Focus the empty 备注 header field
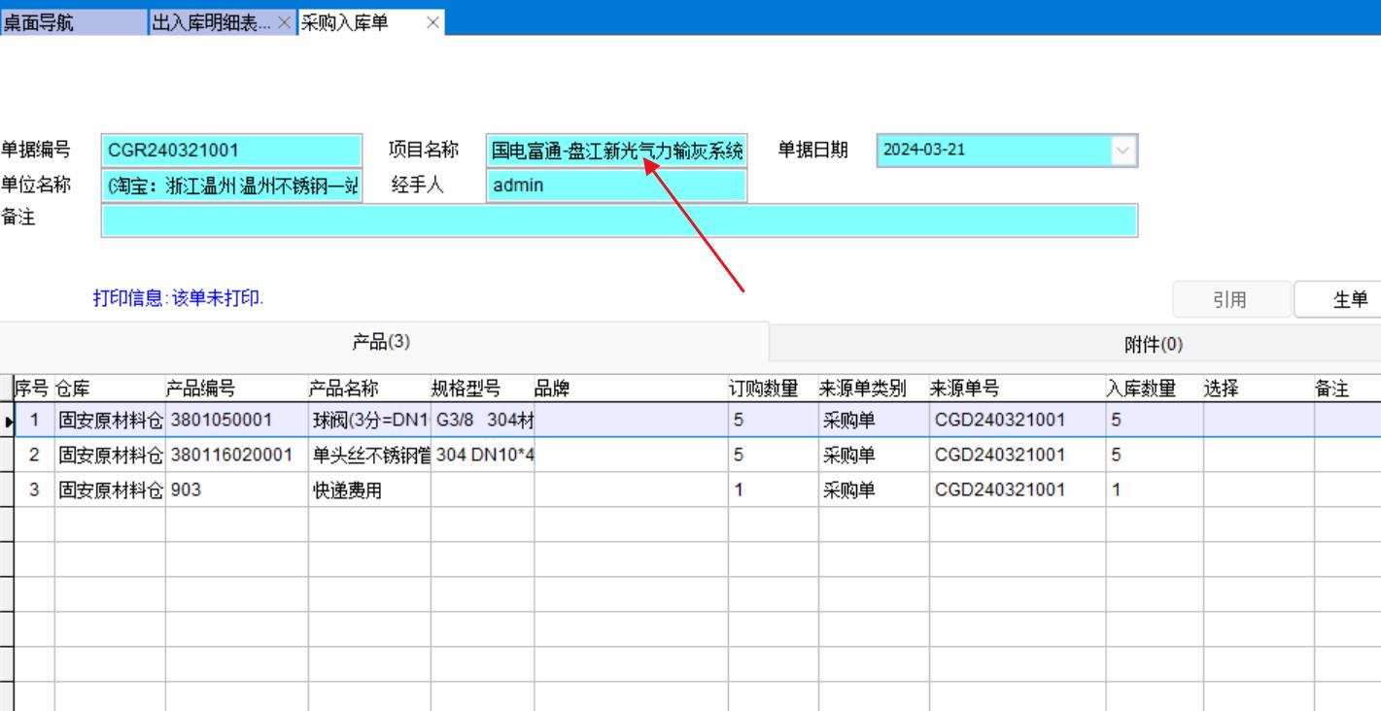 [619, 220]
